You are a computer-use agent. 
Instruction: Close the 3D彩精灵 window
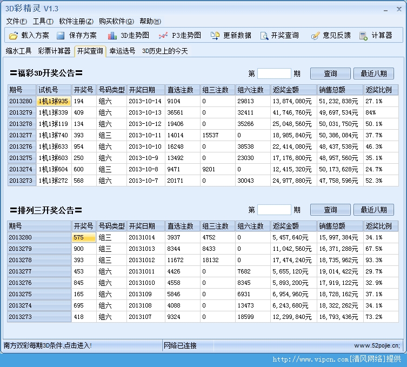[399, 9]
